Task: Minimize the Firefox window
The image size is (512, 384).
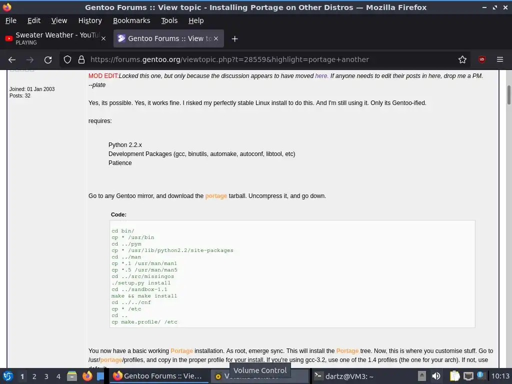Action: pyautogui.click(x=484, y=7)
